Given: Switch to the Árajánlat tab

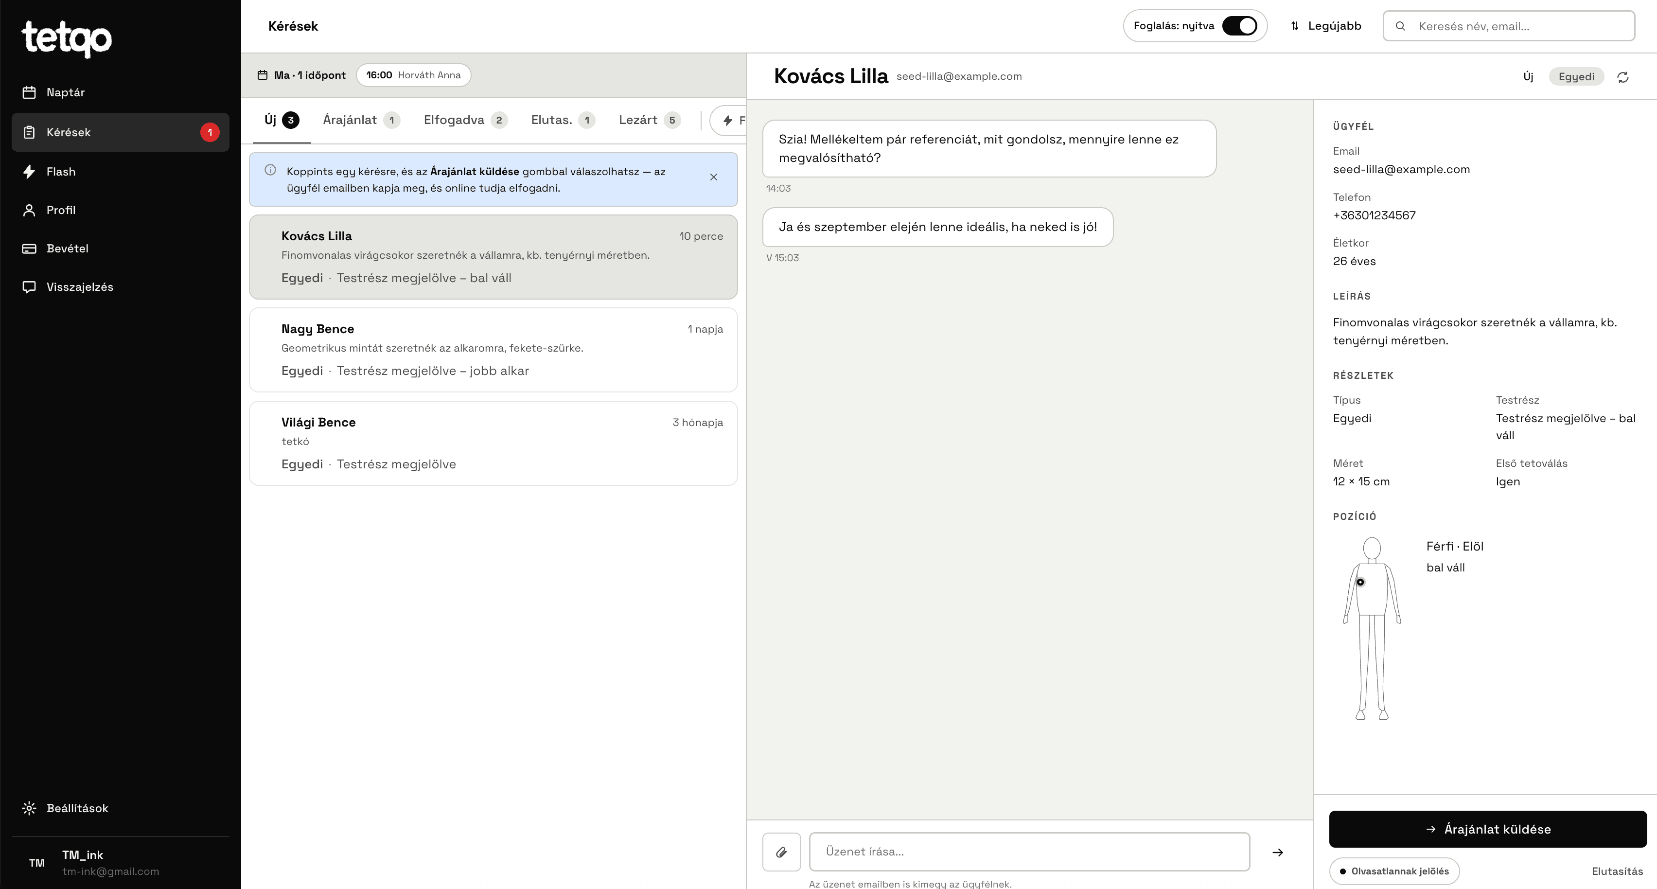Looking at the screenshot, I should pos(362,120).
